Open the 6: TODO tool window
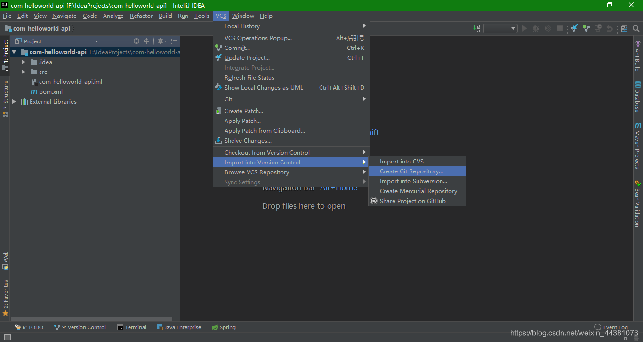This screenshot has width=643, height=342. [29, 327]
